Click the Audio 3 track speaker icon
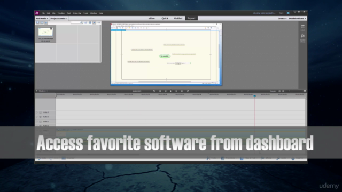Image resolution: width=342 pixels, height=192 pixels. (x=41, y=117)
